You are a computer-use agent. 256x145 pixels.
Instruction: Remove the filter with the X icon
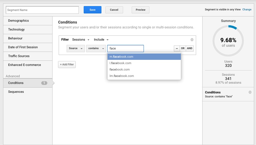point(192,40)
